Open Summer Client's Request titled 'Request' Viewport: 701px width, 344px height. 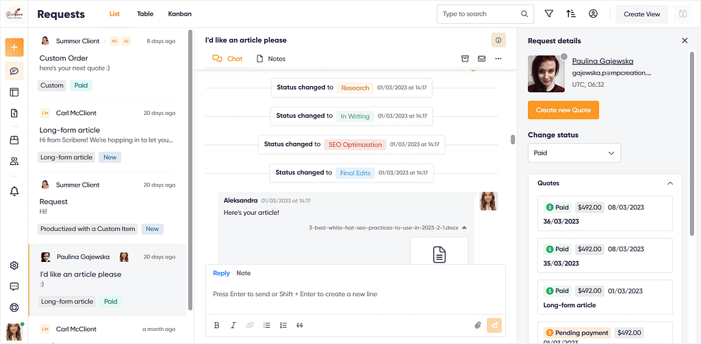(x=107, y=208)
